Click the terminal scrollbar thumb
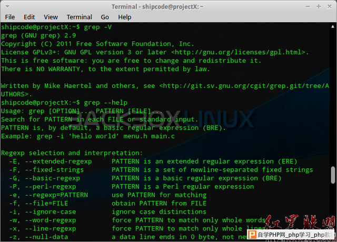Image resolution: width=337 pixels, height=242 pixels. point(333,175)
